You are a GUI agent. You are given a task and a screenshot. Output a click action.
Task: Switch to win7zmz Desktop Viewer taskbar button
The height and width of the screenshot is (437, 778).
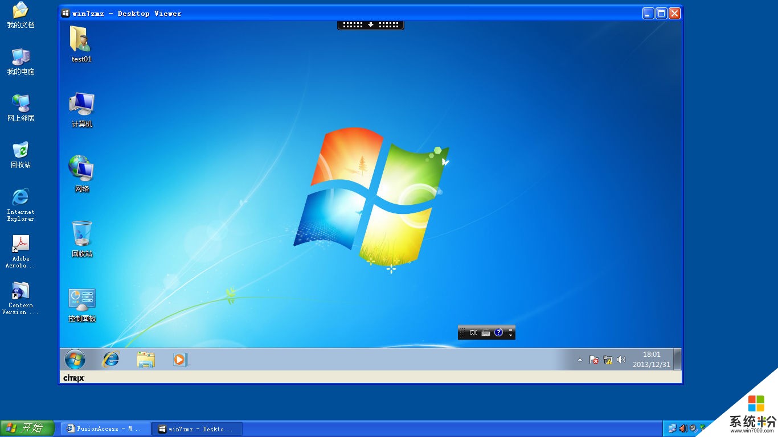(197, 428)
